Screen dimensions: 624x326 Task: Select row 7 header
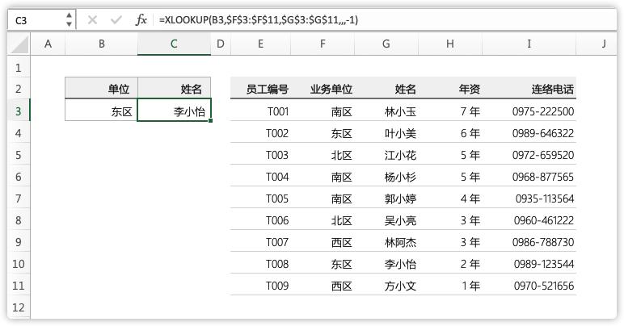pos(19,199)
